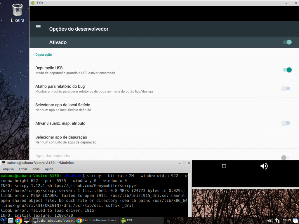Open the hamburger menu in developer options
299x224 pixels.
[38, 27]
